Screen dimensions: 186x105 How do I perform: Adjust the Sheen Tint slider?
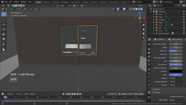(176, 51)
